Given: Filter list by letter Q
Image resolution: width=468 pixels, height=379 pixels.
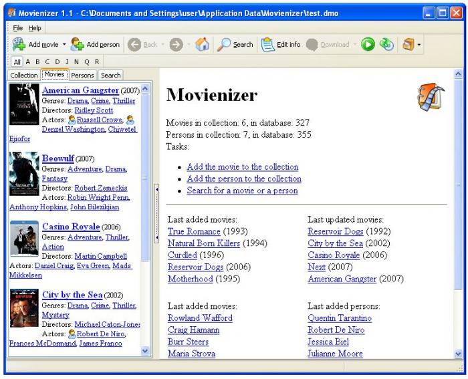Looking at the screenshot, I should pyautogui.click(x=87, y=61).
